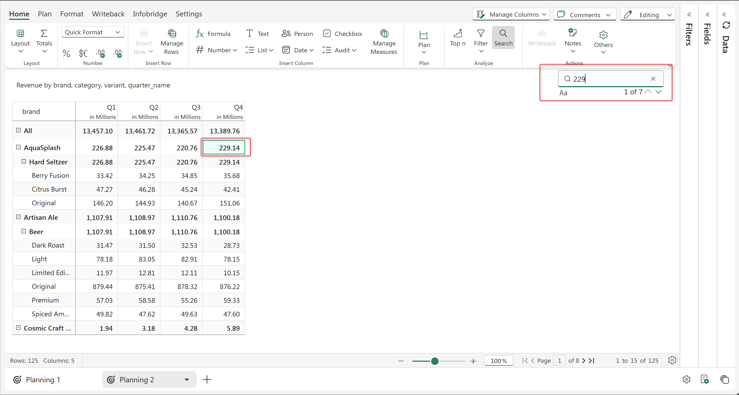Image resolution: width=739 pixels, height=395 pixels.
Task: Toggle match case Aa in search
Action: (x=563, y=93)
